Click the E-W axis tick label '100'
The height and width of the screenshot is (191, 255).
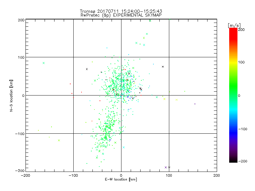(x=169, y=175)
